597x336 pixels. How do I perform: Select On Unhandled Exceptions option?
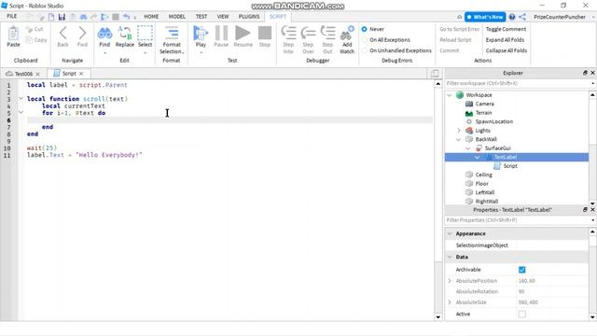point(365,50)
